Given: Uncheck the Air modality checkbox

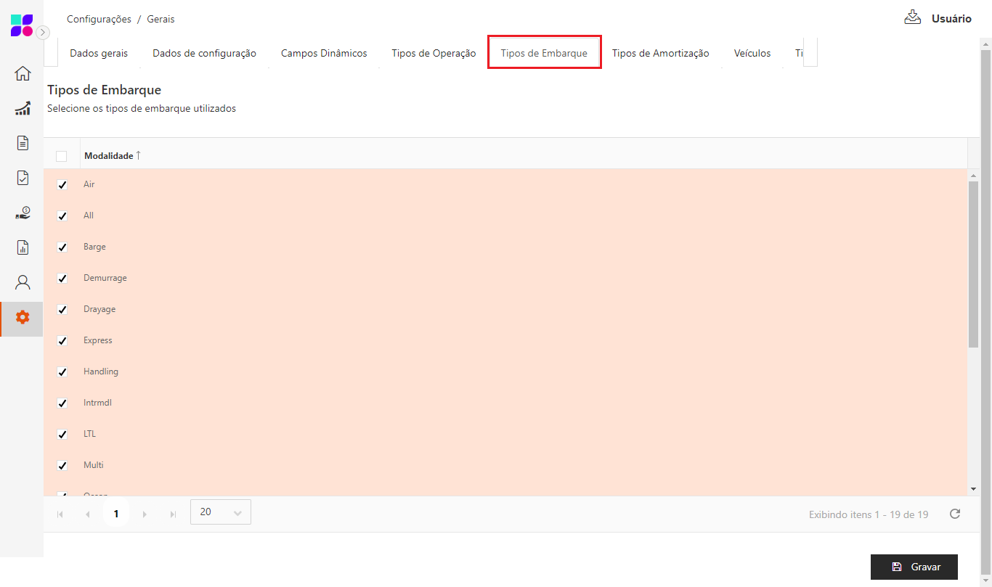Looking at the screenshot, I should [62, 185].
